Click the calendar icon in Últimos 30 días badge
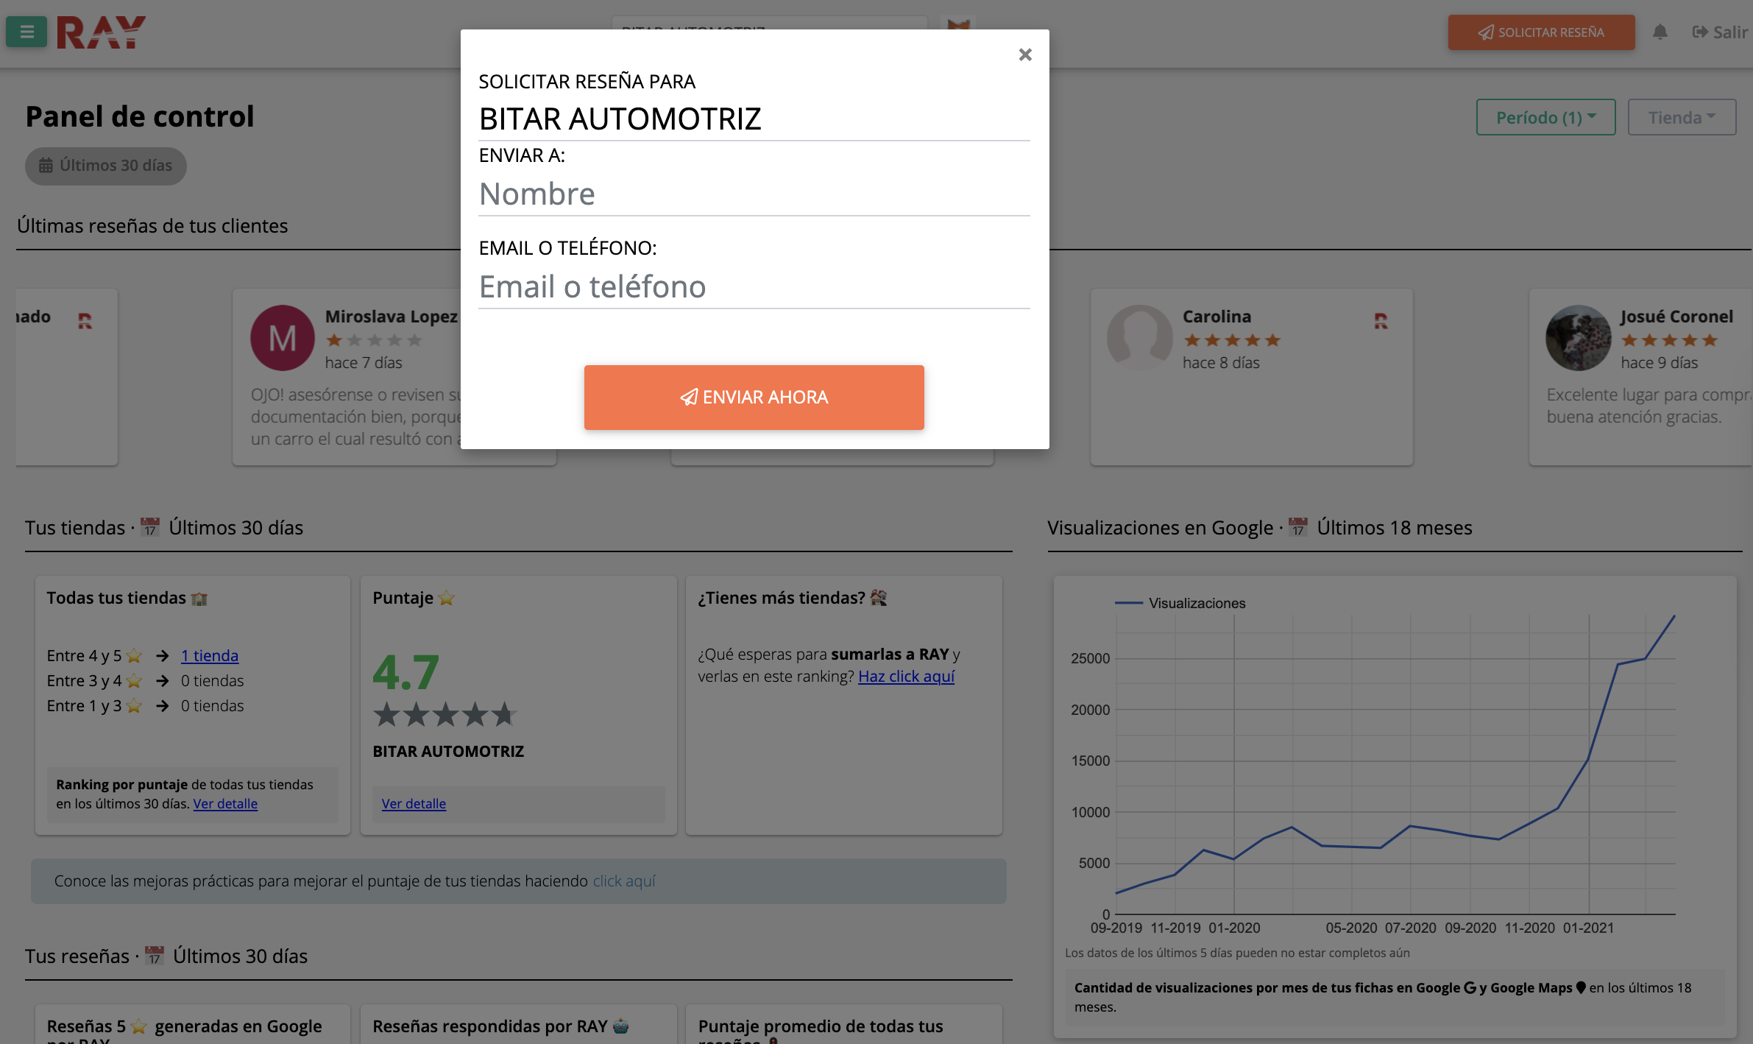Screen dimensions: 1753x1044 (x=47, y=166)
